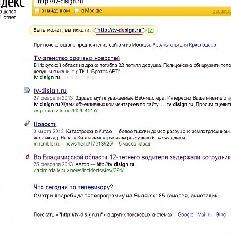Open suggested query http://tv-design.ru

tap(119, 30)
